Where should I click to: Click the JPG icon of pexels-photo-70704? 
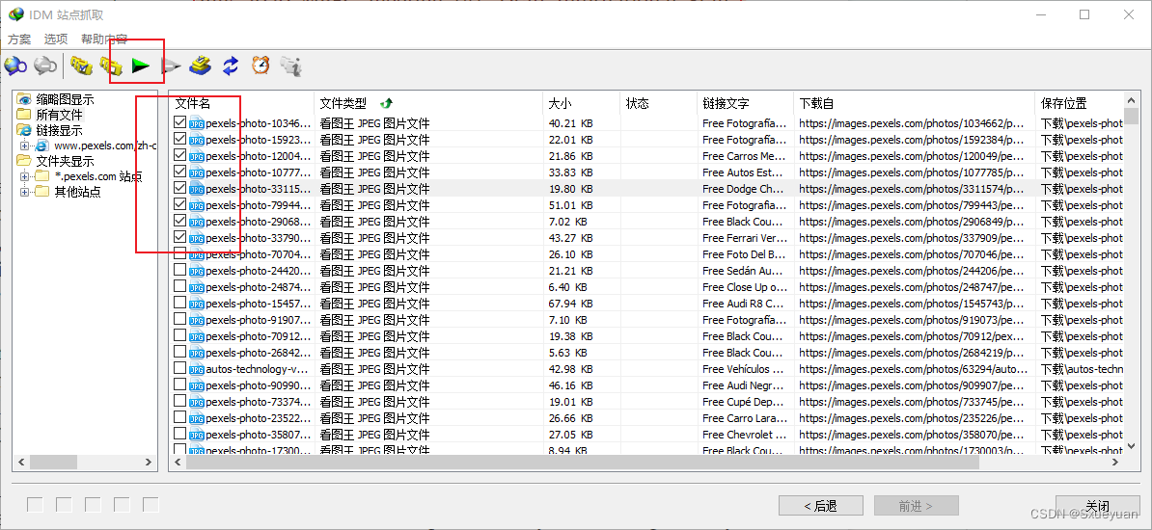pos(196,254)
